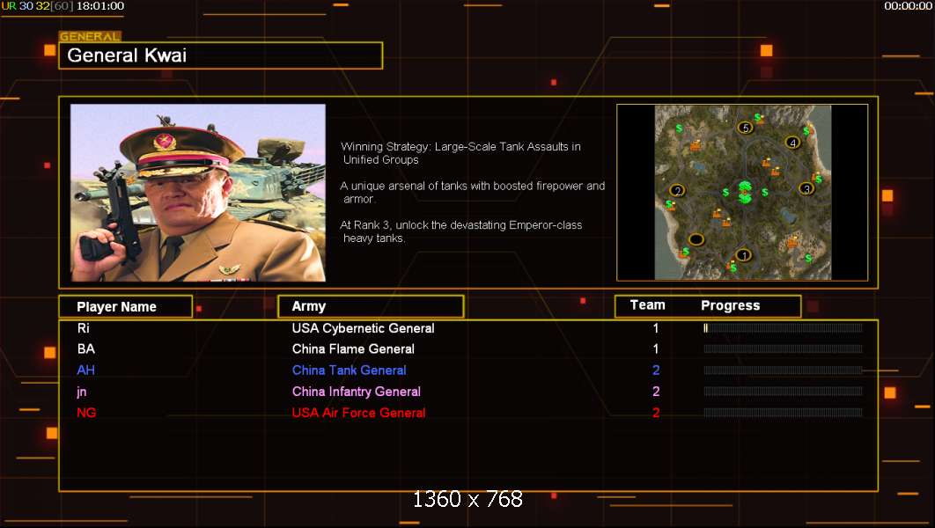Screen dimensions: 935x528
Task: Click the 18:01:00 clock readout
Action: pyautogui.click(x=100, y=6)
